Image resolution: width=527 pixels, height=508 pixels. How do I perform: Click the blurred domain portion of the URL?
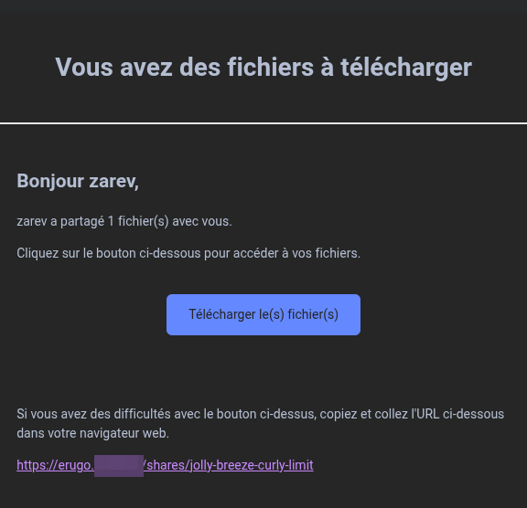tap(119, 466)
